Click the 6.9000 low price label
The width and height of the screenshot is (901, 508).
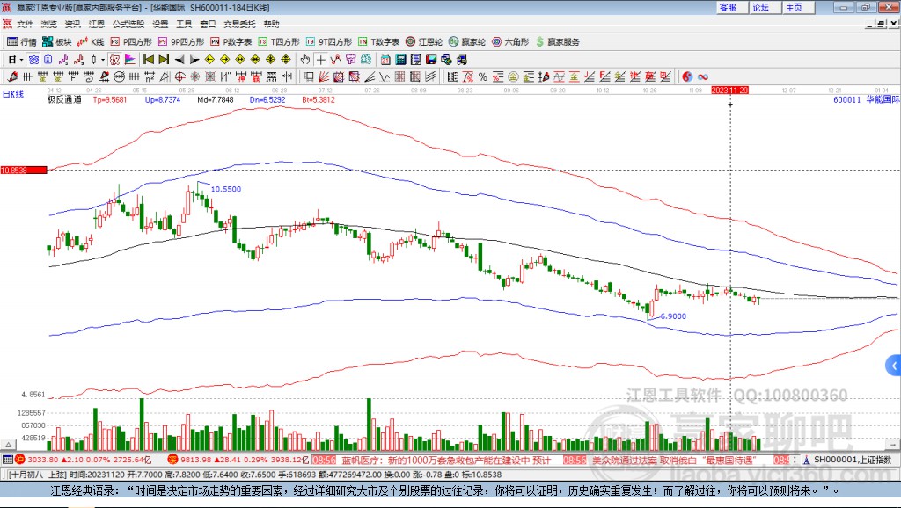click(673, 316)
